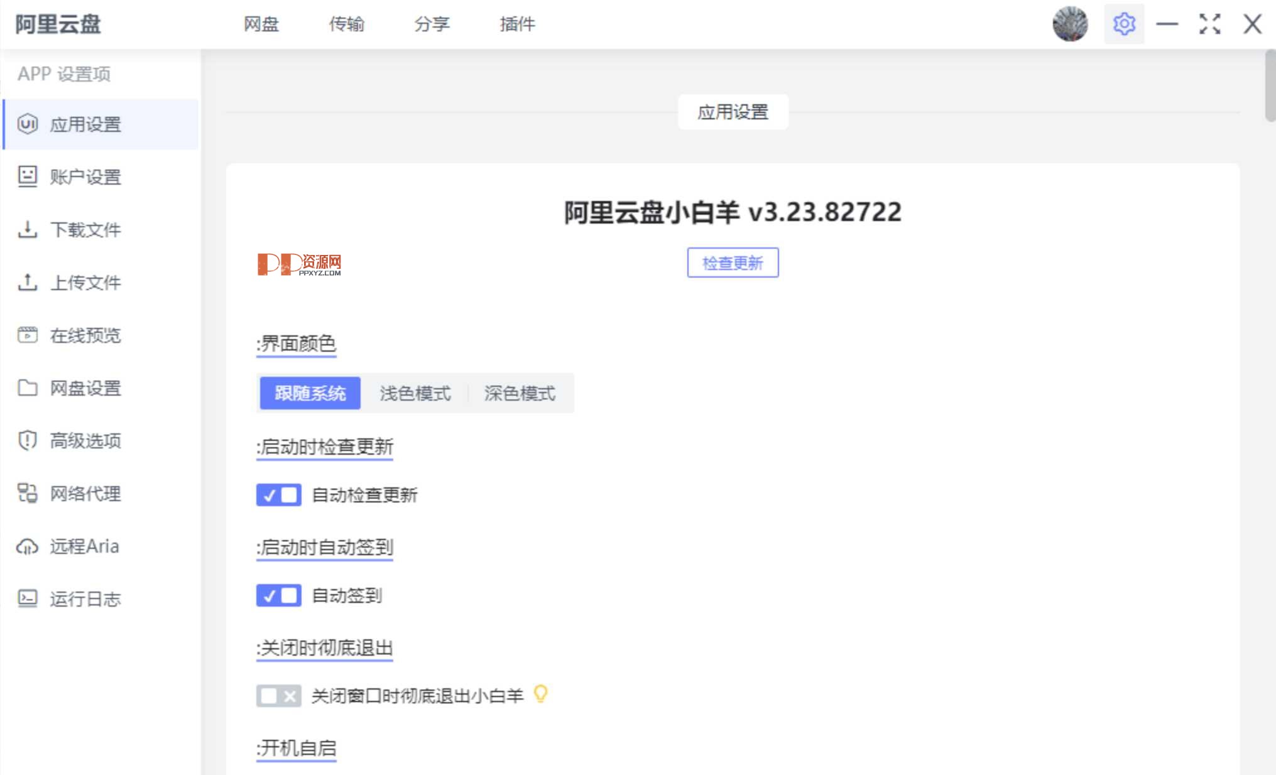The width and height of the screenshot is (1276, 775).
Task: Click the 界面颜色 heading
Action: (x=296, y=344)
